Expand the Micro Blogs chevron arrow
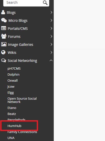This screenshot has width=105, height=141. click(51, 21)
